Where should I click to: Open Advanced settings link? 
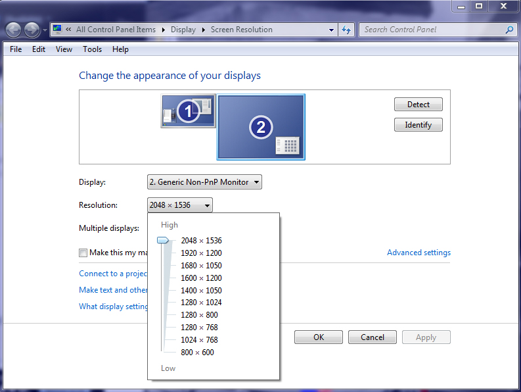point(419,253)
